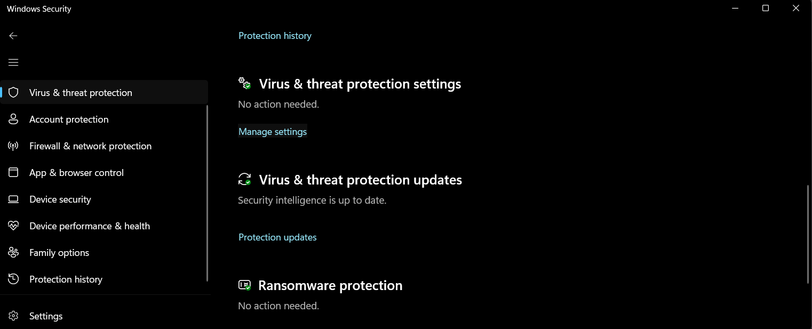This screenshot has width=812, height=329.
Task: Click the Device security laptop icon
Action: tap(13, 199)
